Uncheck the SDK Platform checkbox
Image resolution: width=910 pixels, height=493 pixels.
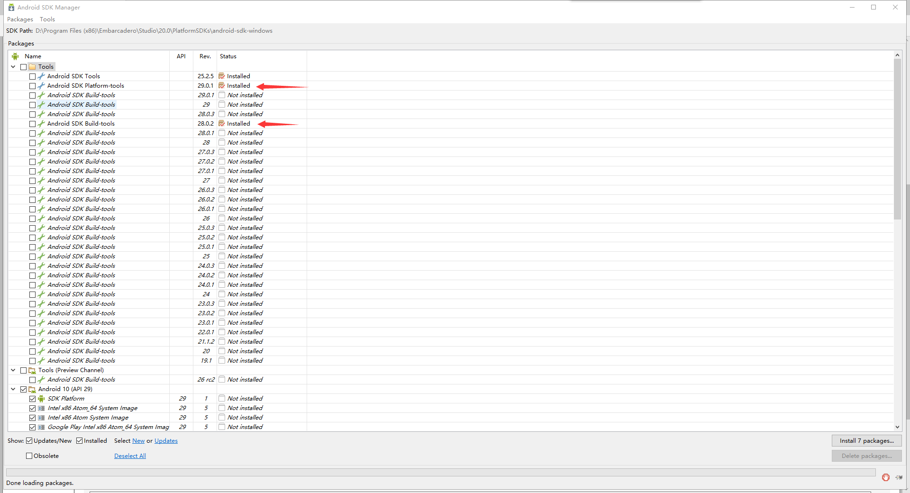coord(32,399)
